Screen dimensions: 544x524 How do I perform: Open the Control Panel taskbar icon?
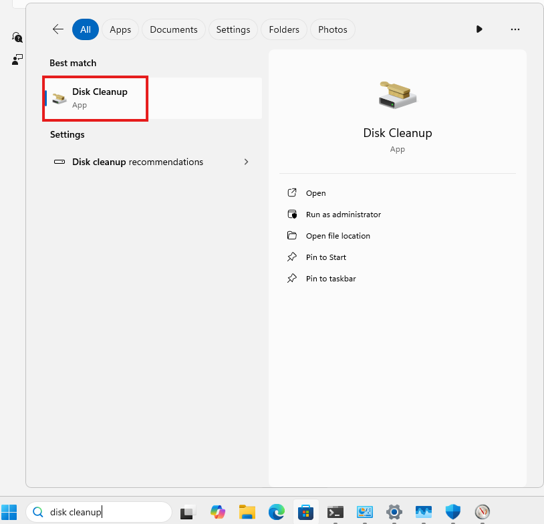(x=365, y=512)
